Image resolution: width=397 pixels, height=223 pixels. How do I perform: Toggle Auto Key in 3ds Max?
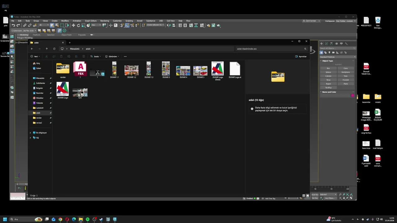(315, 195)
